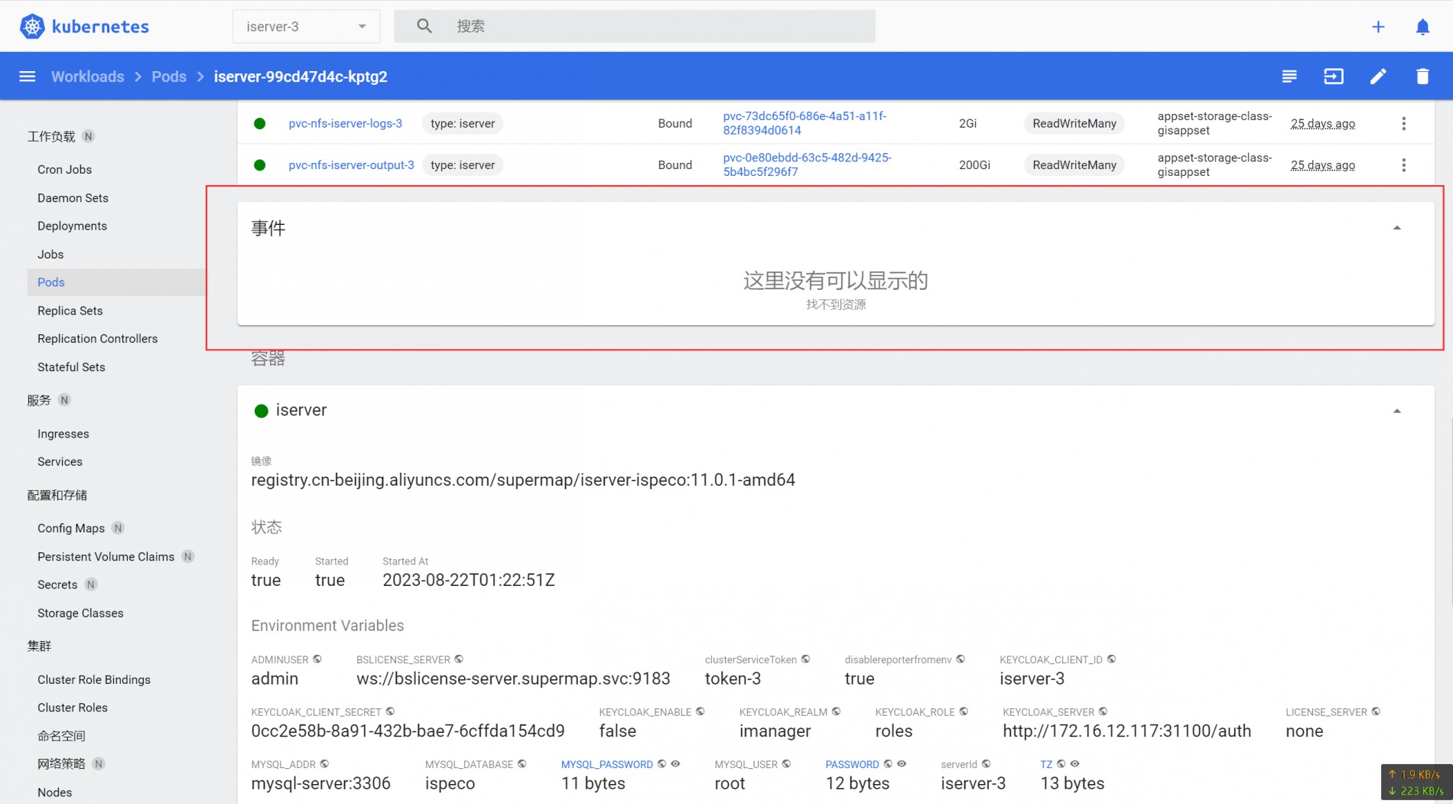Copy KEYCLOAK_CLIENT_SECRET value icon

coord(390,711)
